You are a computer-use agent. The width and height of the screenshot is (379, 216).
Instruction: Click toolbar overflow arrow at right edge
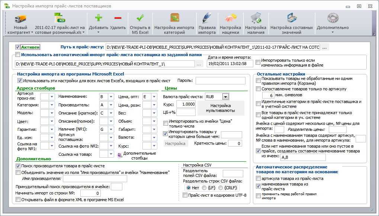375,33
